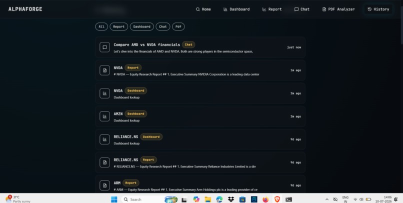Click chart icon of AMZN Dashboard entry
Viewport: 403px width, 203px height.
point(104,116)
